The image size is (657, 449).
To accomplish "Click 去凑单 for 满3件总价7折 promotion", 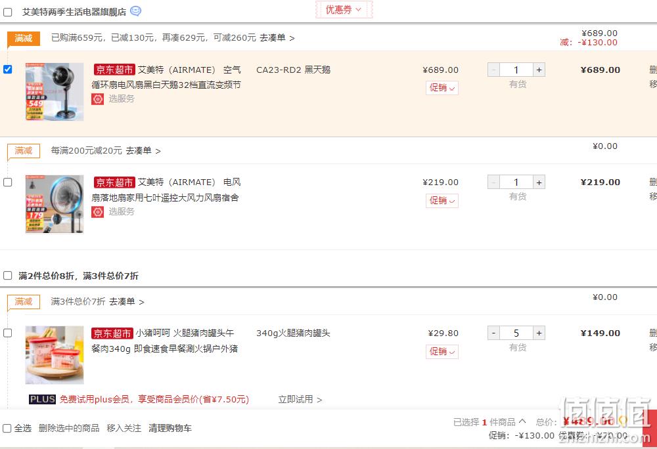I will (127, 302).
